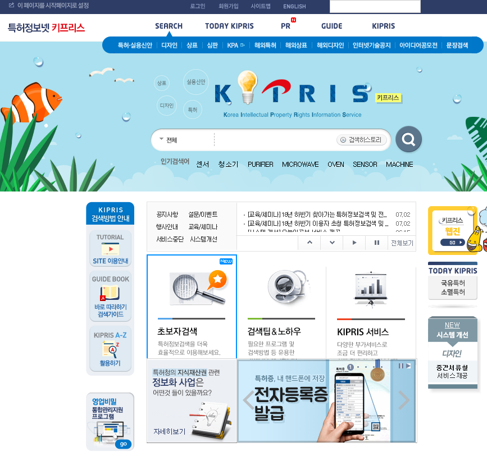Open the 시스템개선 notice tab
Screen dimensions: 487x456
(203, 239)
